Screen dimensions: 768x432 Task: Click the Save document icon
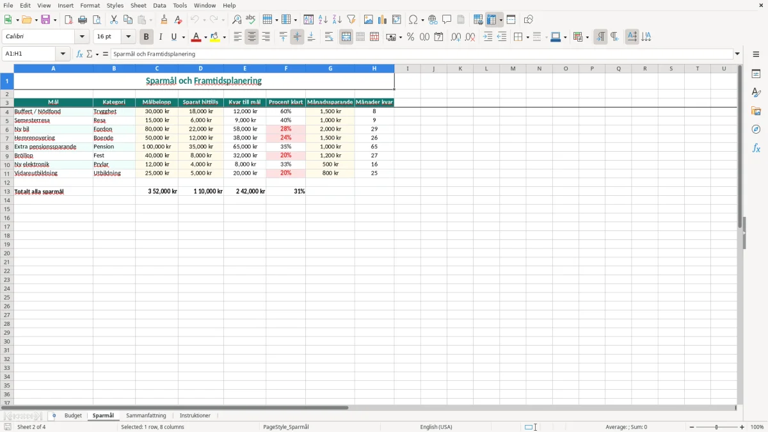pos(45,20)
